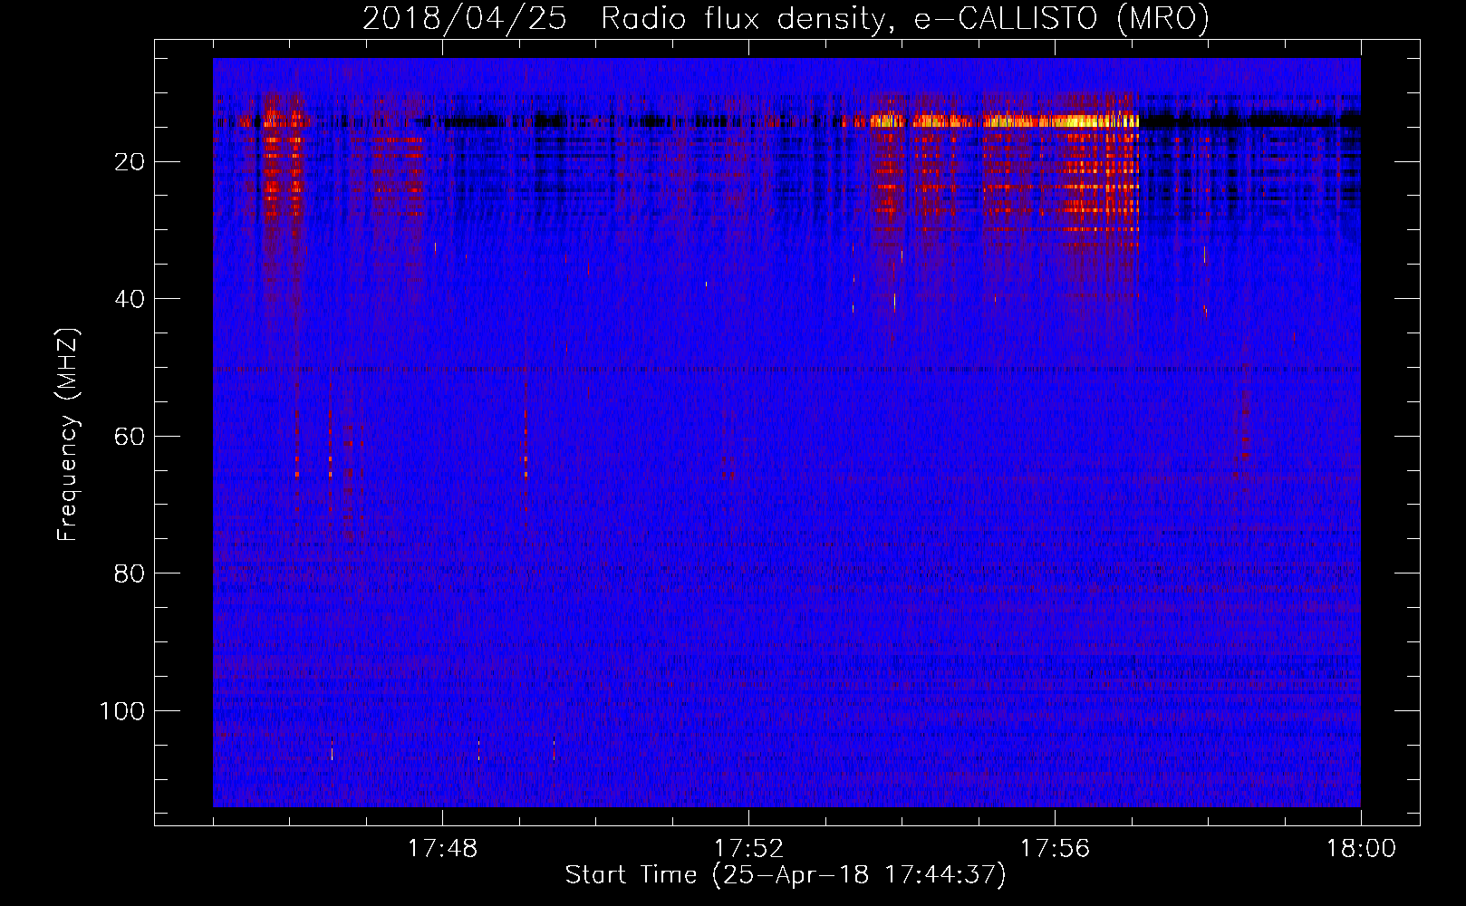Click the 17:56 time tick label

point(1055,849)
